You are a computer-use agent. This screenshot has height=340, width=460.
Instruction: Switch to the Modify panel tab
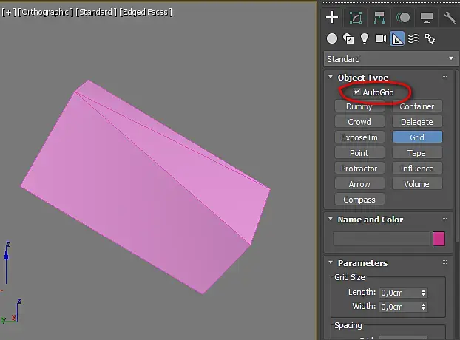point(356,17)
